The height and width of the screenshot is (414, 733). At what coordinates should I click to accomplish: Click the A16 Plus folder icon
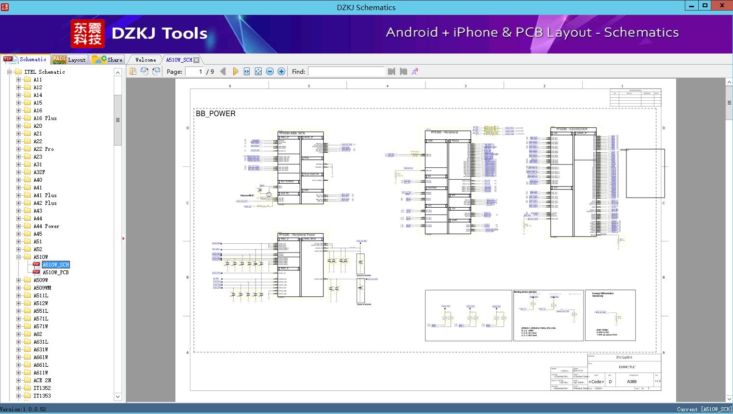pyautogui.click(x=27, y=118)
